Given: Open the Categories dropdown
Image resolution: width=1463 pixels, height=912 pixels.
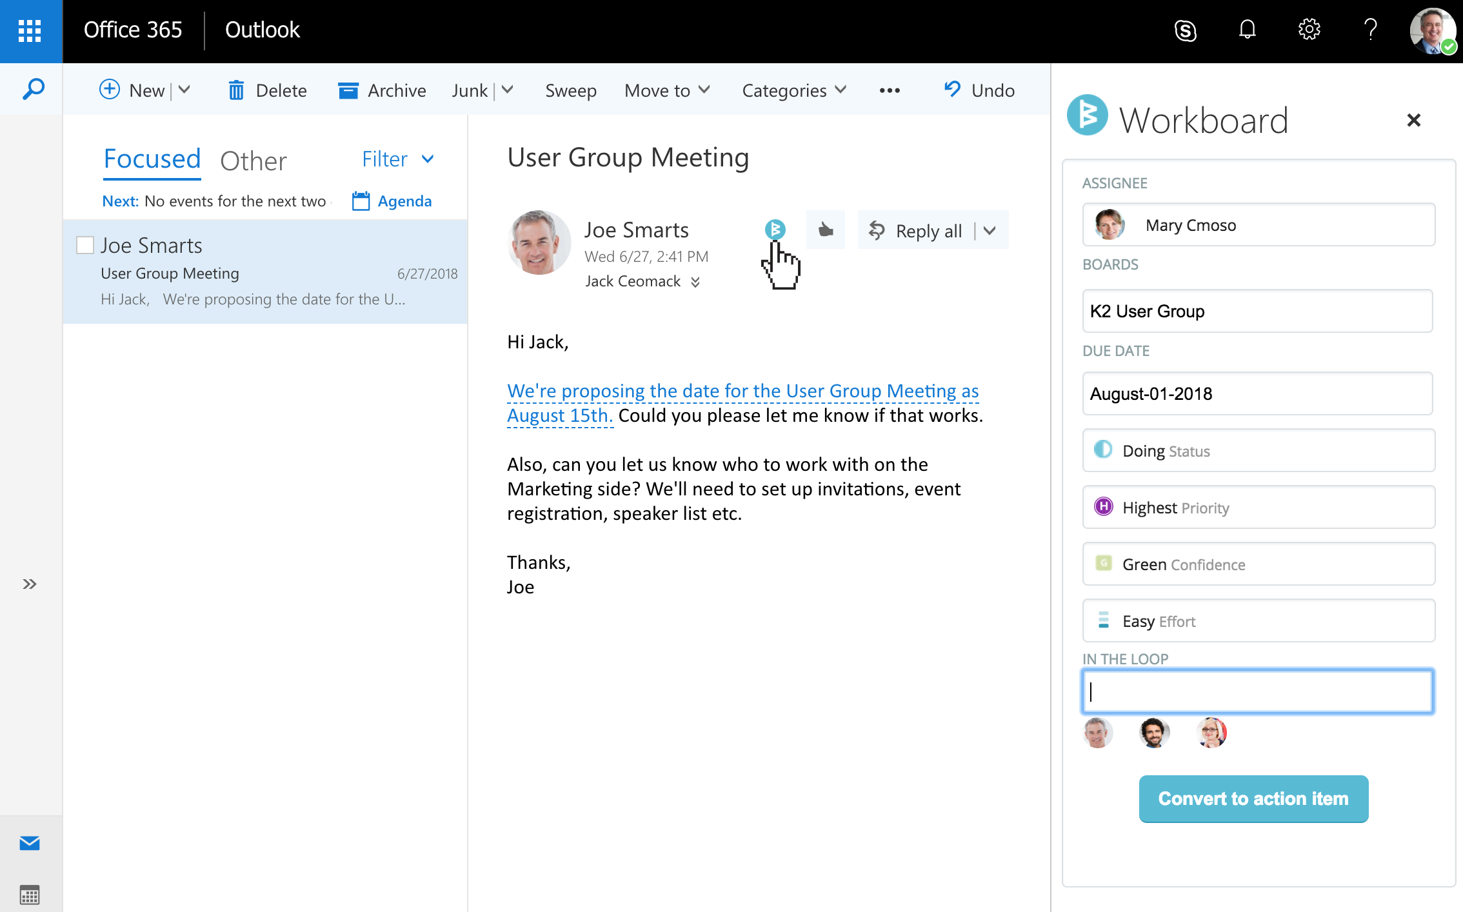Looking at the screenshot, I should coord(794,90).
